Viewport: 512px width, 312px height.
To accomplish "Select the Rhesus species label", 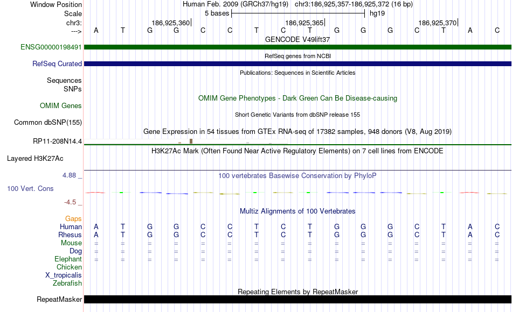I will 70,235.
